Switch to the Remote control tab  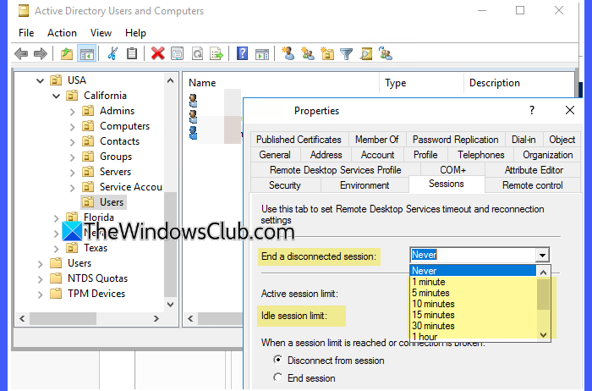click(x=532, y=185)
